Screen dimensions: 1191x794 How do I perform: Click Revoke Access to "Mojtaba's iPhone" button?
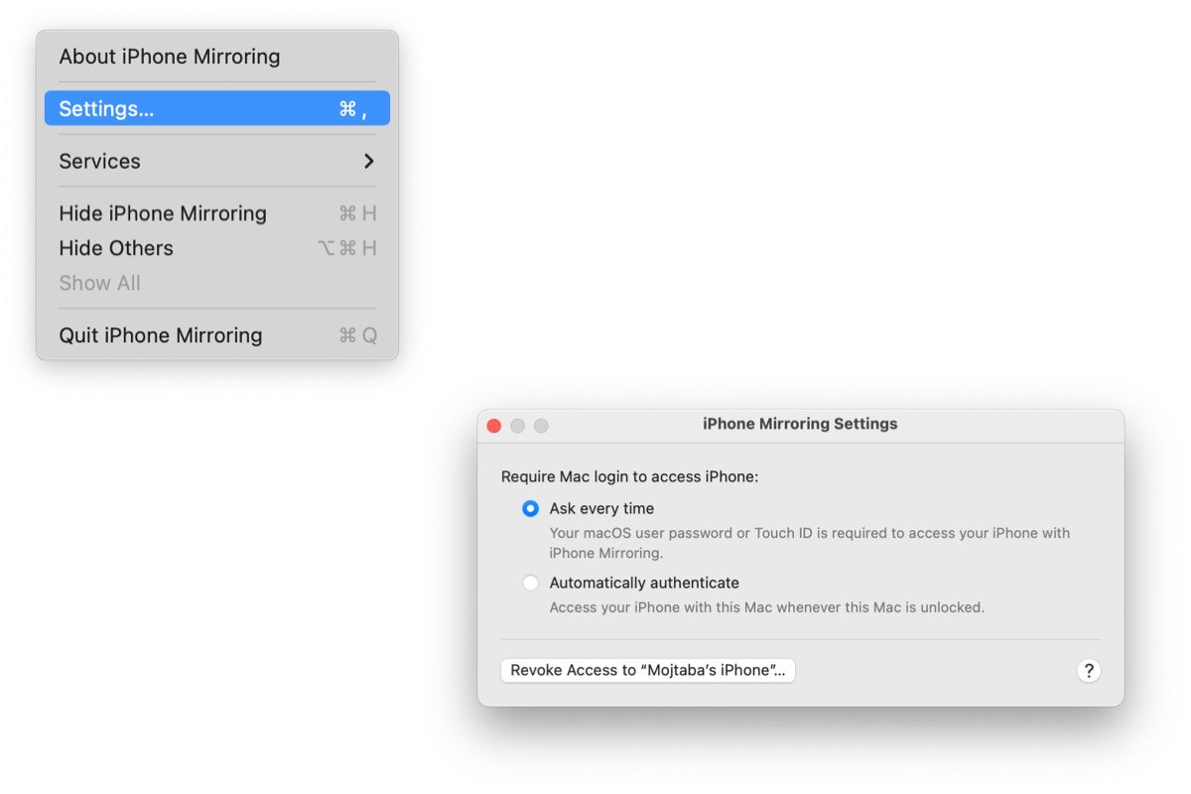click(x=648, y=670)
